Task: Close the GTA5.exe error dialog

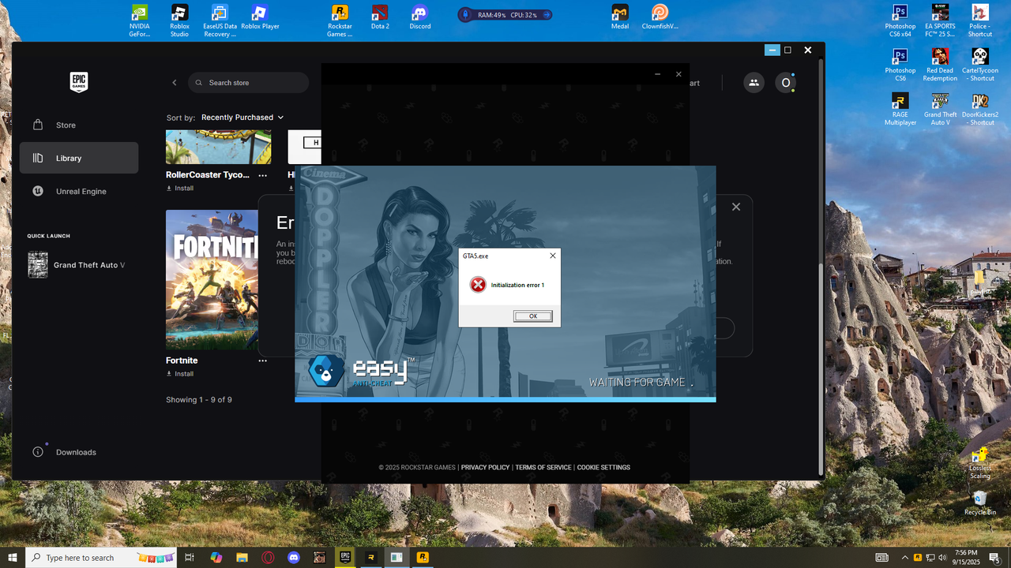Action: click(x=552, y=256)
